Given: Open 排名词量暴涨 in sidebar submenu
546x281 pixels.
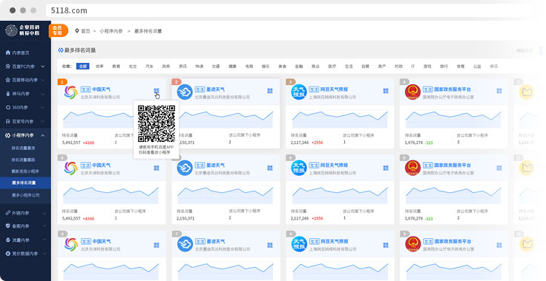Looking at the screenshot, I should pyautogui.click(x=23, y=148).
